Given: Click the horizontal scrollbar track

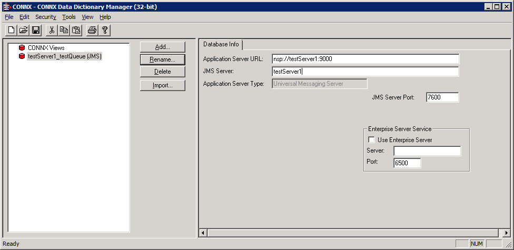Looking at the screenshot, I should (354, 233).
